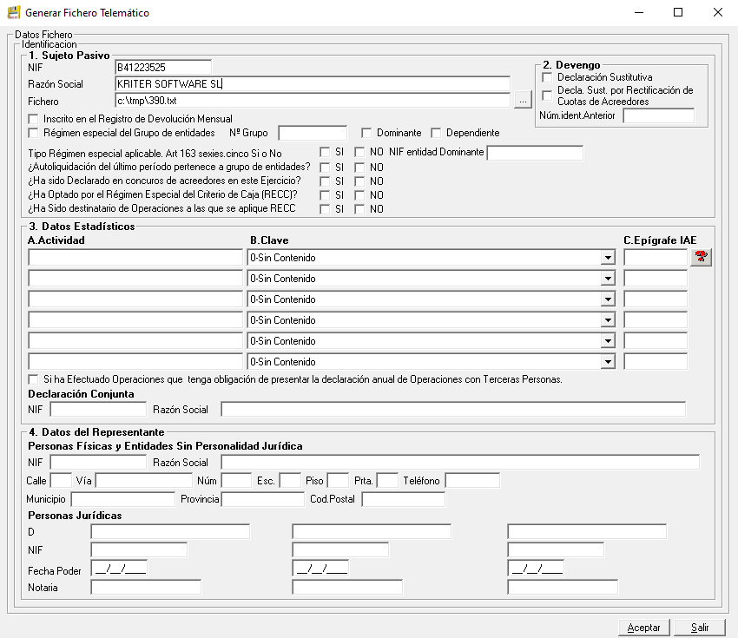Image resolution: width=738 pixels, height=638 pixels.
Task: Expand the sixth B.Clave dropdown
Action: click(608, 361)
